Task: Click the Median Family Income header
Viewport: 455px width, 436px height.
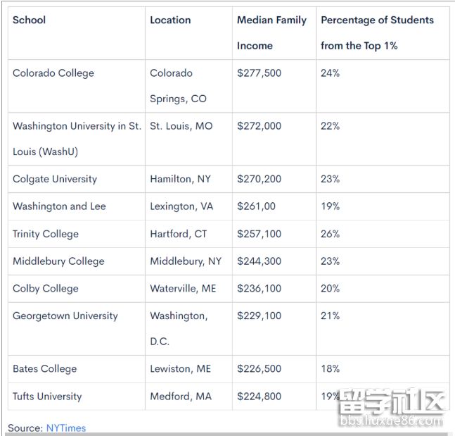Action: 271,32
